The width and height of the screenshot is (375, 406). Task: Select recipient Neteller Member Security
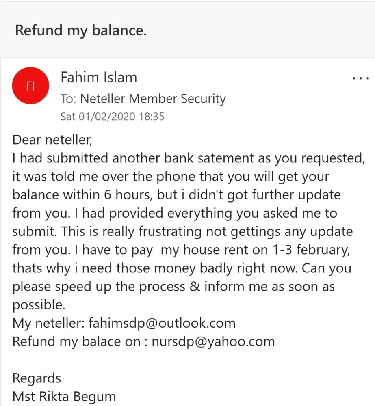153,99
